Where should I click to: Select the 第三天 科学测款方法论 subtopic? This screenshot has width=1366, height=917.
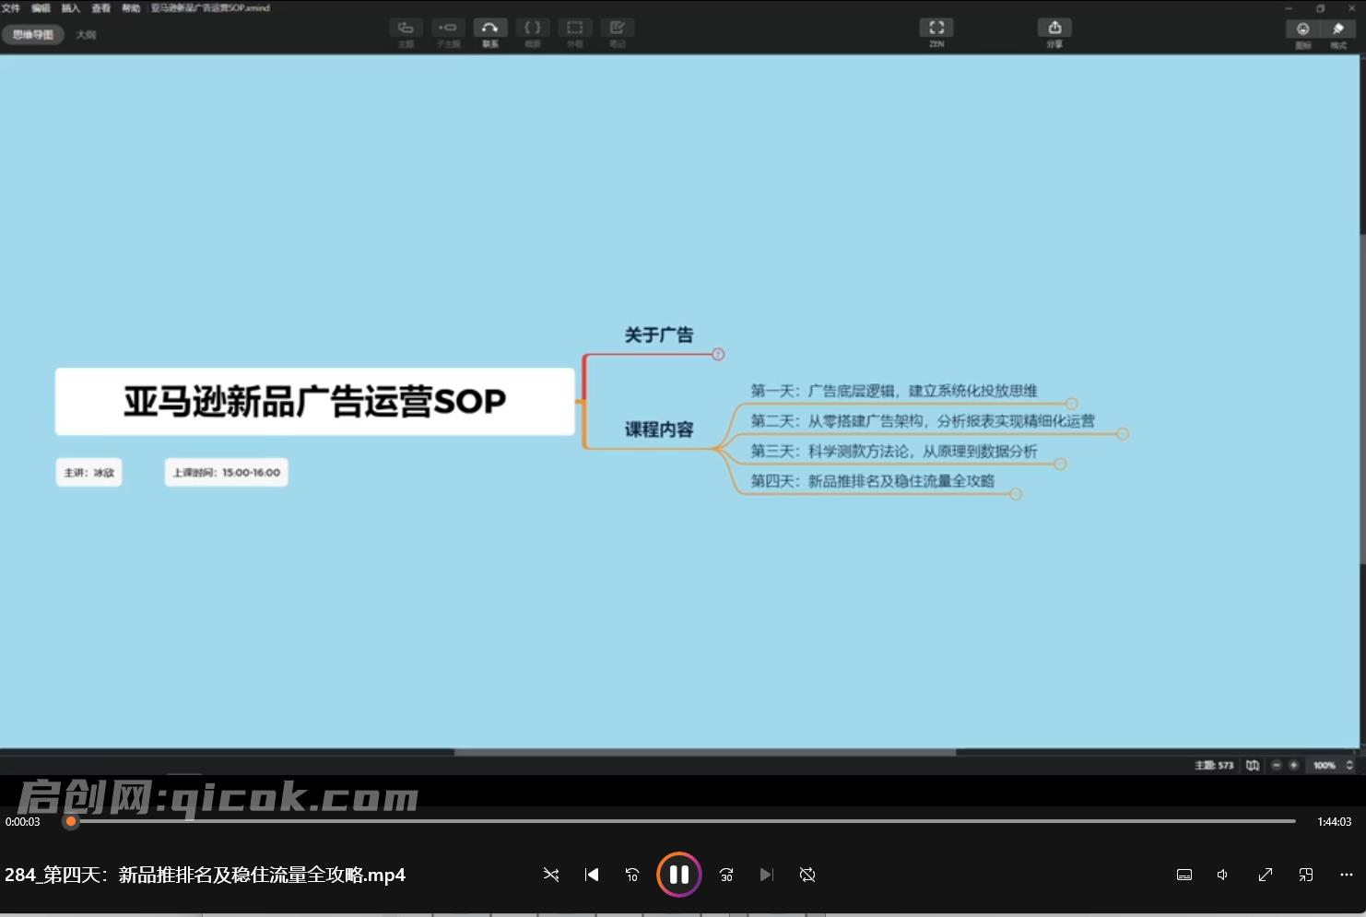point(894,452)
